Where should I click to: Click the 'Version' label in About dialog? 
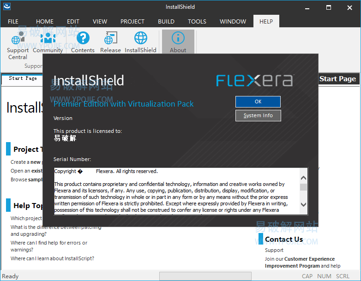63,118
